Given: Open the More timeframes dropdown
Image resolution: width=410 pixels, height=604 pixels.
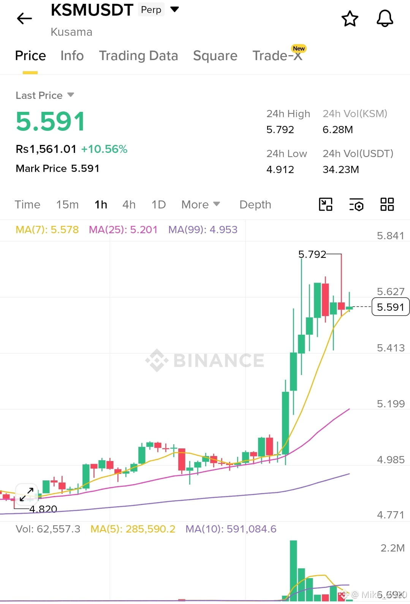Looking at the screenshot, I should pos(201,205).
